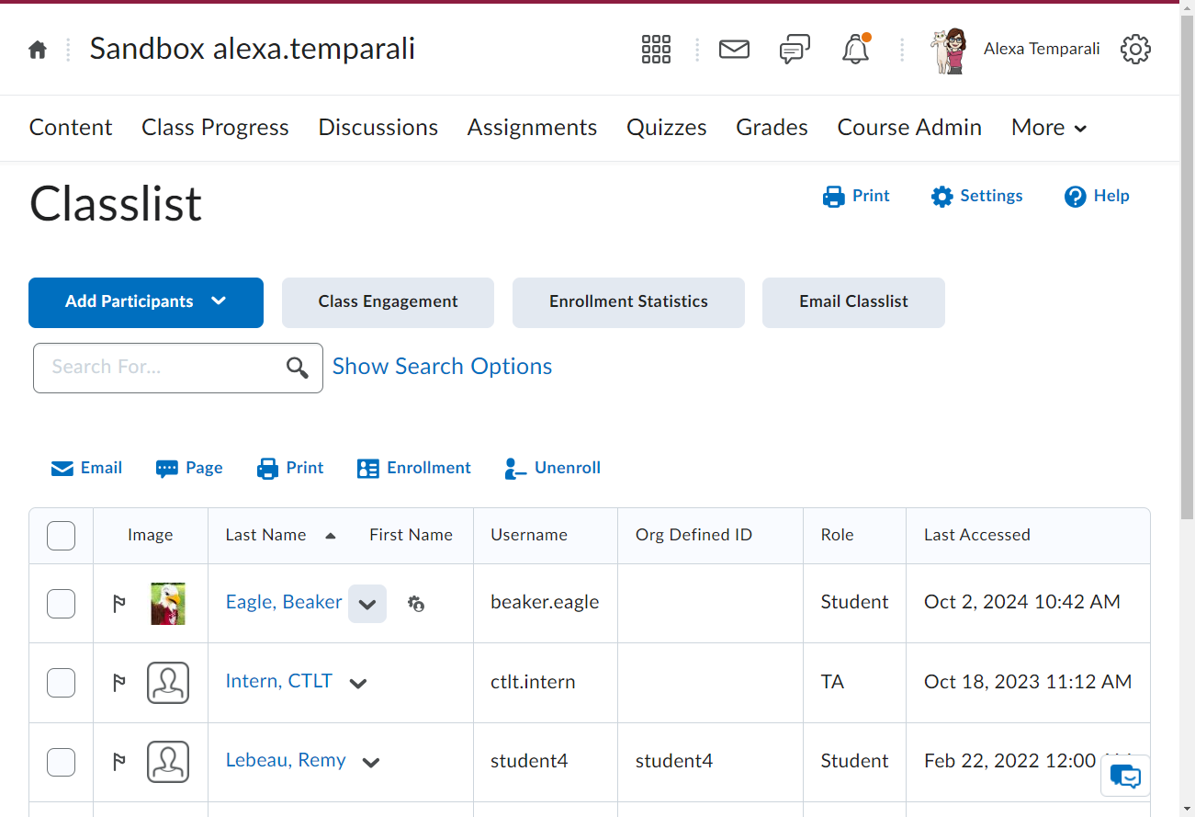Click the Class Engagement button
Viewport: 1195px width, 817px height.
(x=388, y=302)
